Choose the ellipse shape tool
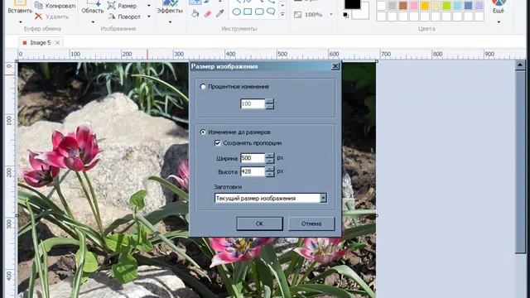The width and height of the screenshot is (530, 298). pos(237,12)
